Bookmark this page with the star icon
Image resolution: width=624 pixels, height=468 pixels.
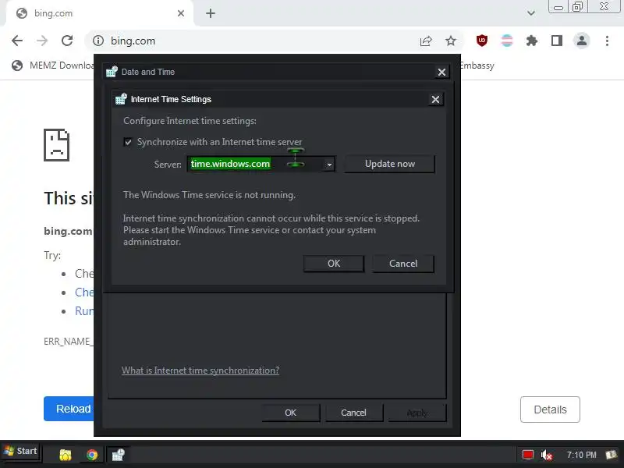tap(451, 41)
